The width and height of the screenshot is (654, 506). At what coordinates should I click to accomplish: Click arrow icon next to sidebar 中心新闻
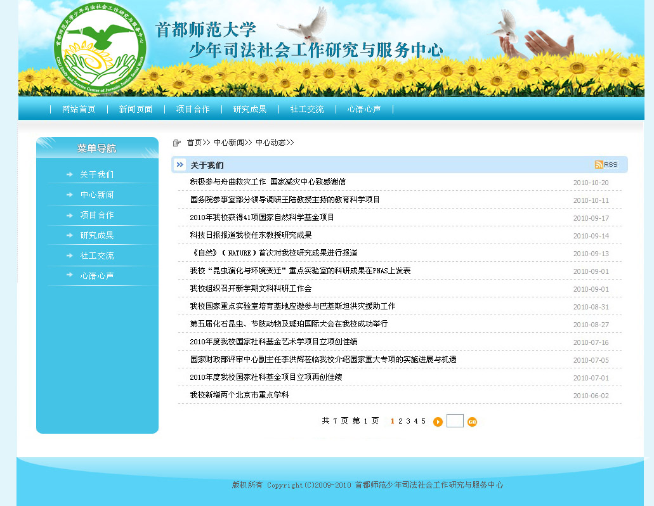click(70, 195)
